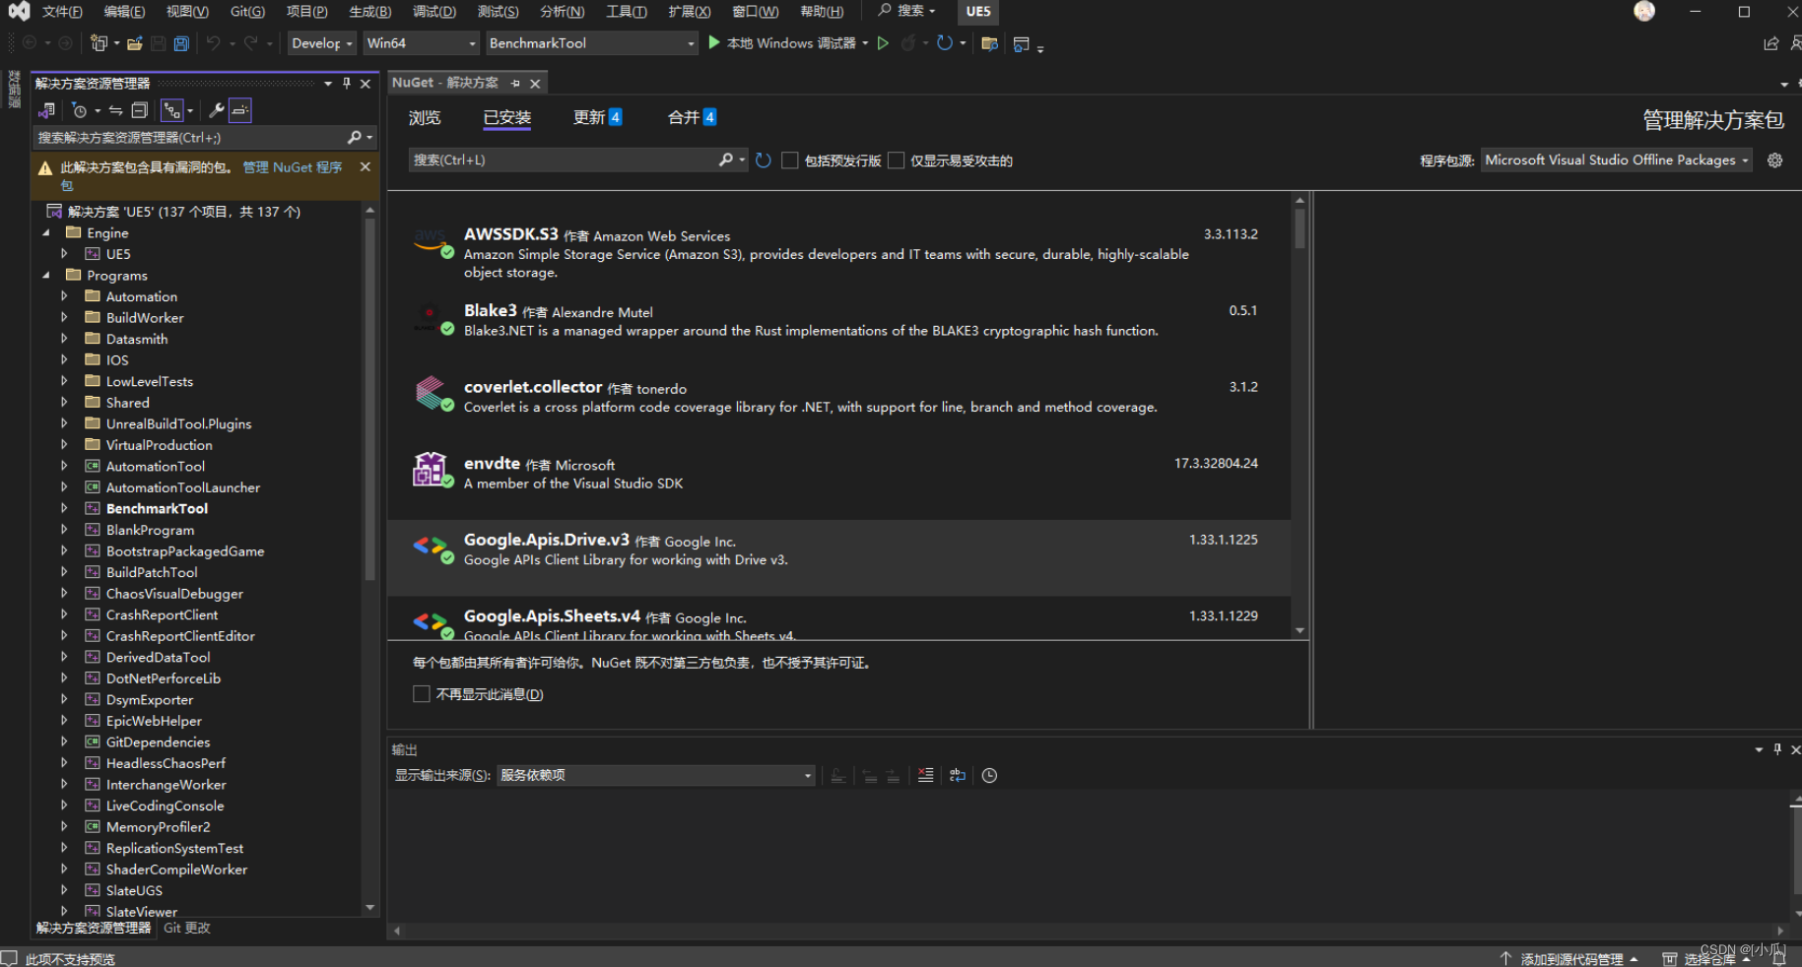Image resolution: width=1802 pixels, height=967 pixels.
Task: Enable show only vulnerable packages checkbox
Action: click(896, 160)
